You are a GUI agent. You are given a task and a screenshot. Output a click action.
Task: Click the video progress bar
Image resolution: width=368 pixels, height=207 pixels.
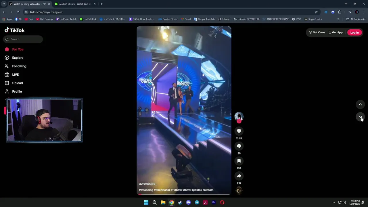coord(184,194)
